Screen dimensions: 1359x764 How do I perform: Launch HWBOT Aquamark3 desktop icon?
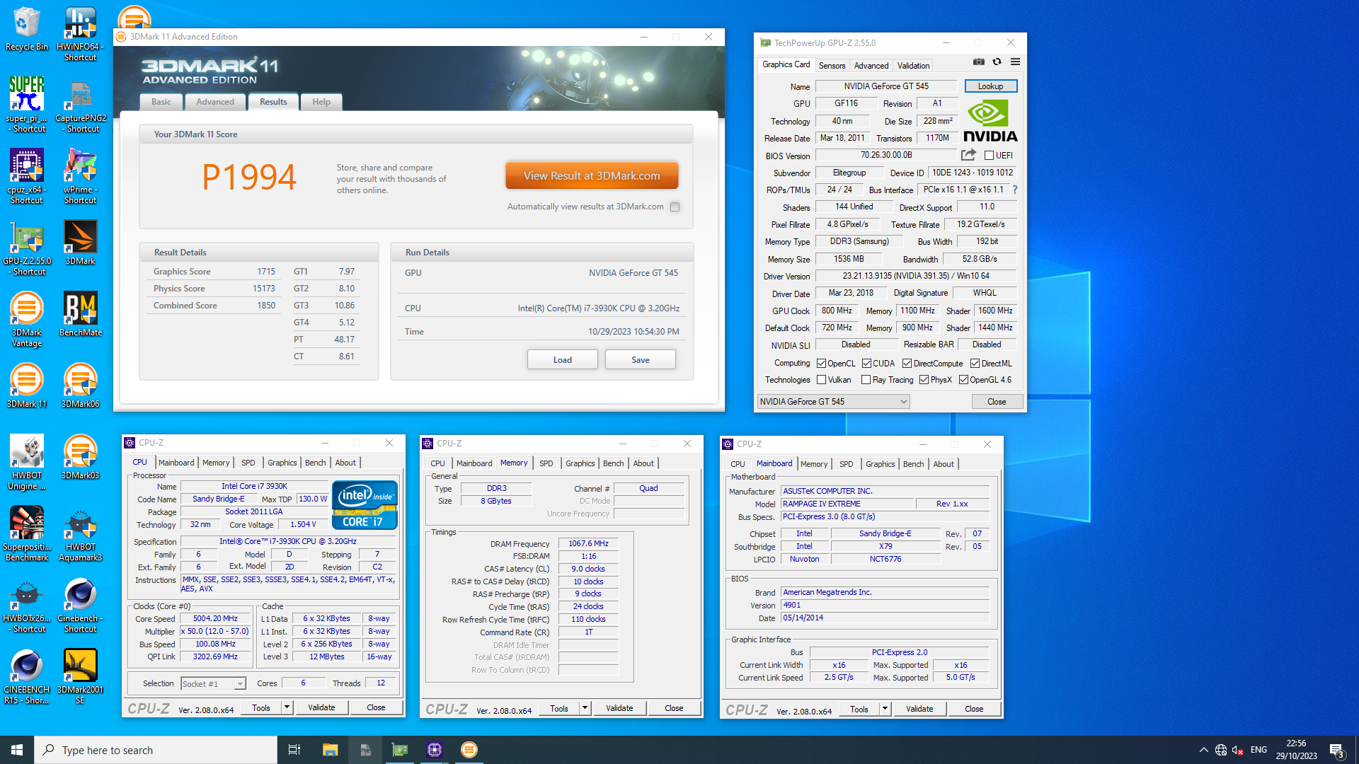point(81,533)
